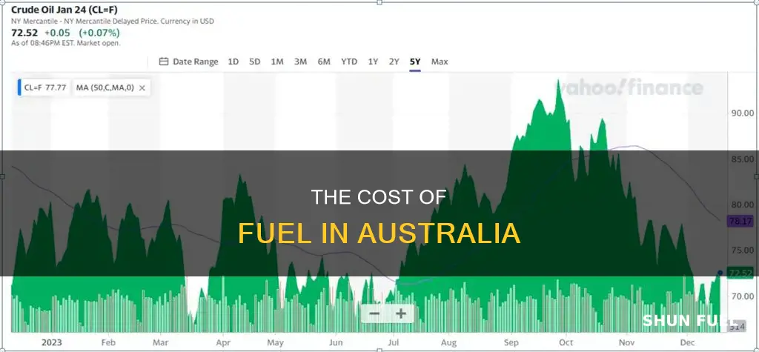
Task: Click the As of 08:46PM EST market status
Action: click(x=66, y=43)
